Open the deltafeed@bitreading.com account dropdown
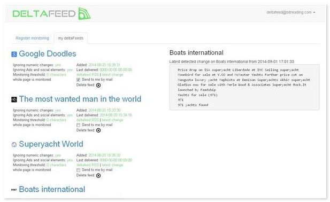Image resolution: width=330 pixels, height=202 pixels. (x=291, y=12)
